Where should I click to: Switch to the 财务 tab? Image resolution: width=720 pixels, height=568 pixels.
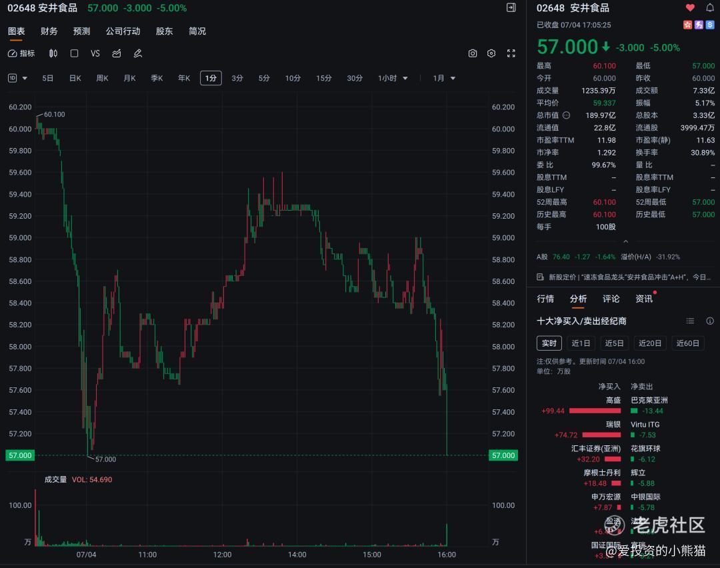coord(49,31)
